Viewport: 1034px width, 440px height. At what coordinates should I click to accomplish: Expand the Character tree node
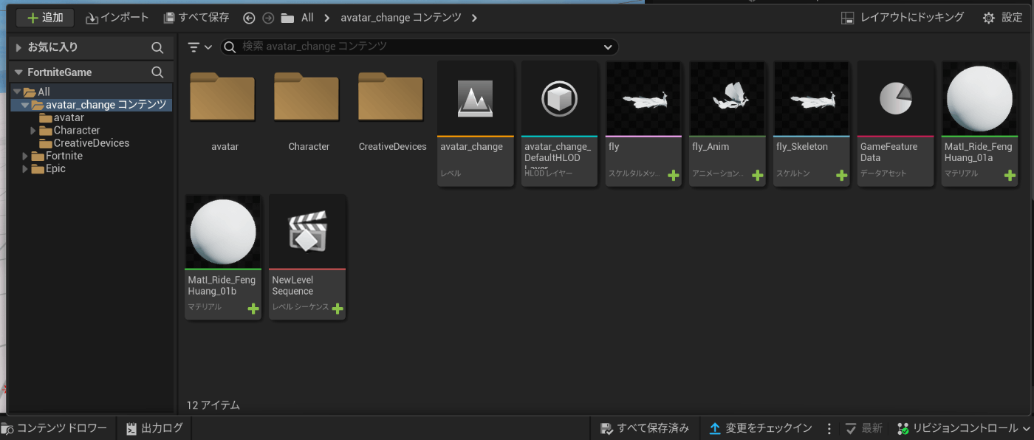click(33, 131)
